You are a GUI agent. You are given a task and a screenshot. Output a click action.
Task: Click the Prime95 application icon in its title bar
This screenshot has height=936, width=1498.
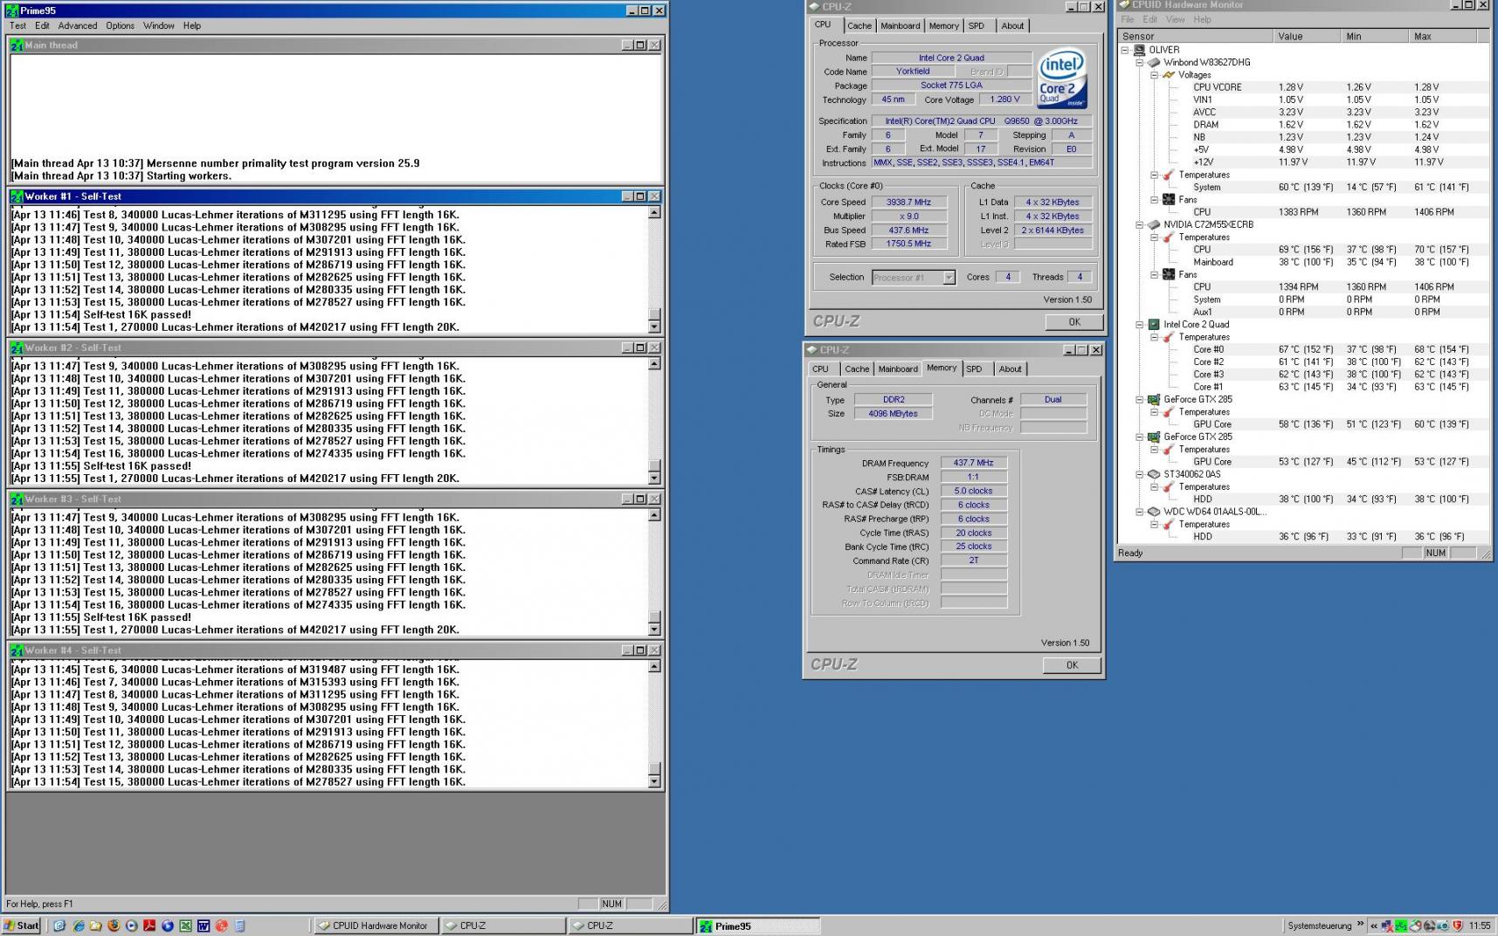(x=11, y=10)
